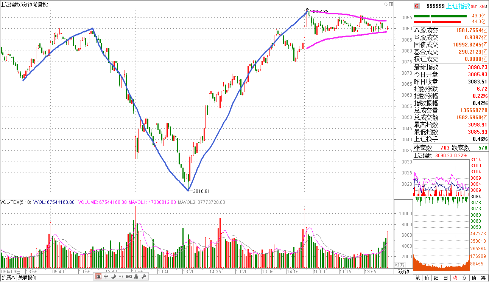Toggle the X1万 volume unit label

click(x=399, y=265)
